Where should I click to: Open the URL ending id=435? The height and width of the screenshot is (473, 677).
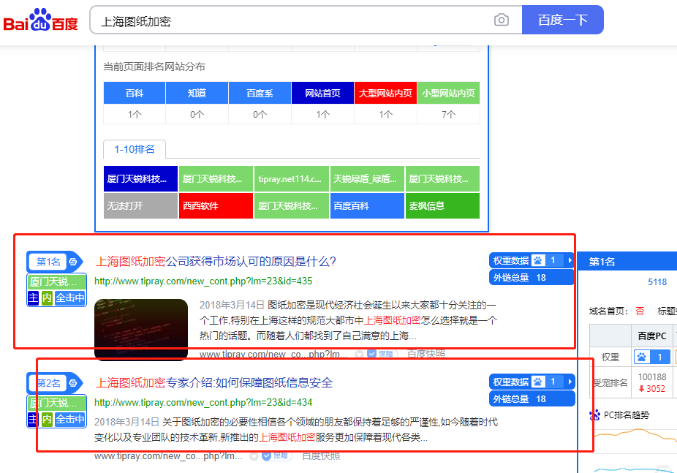[203, 281]
